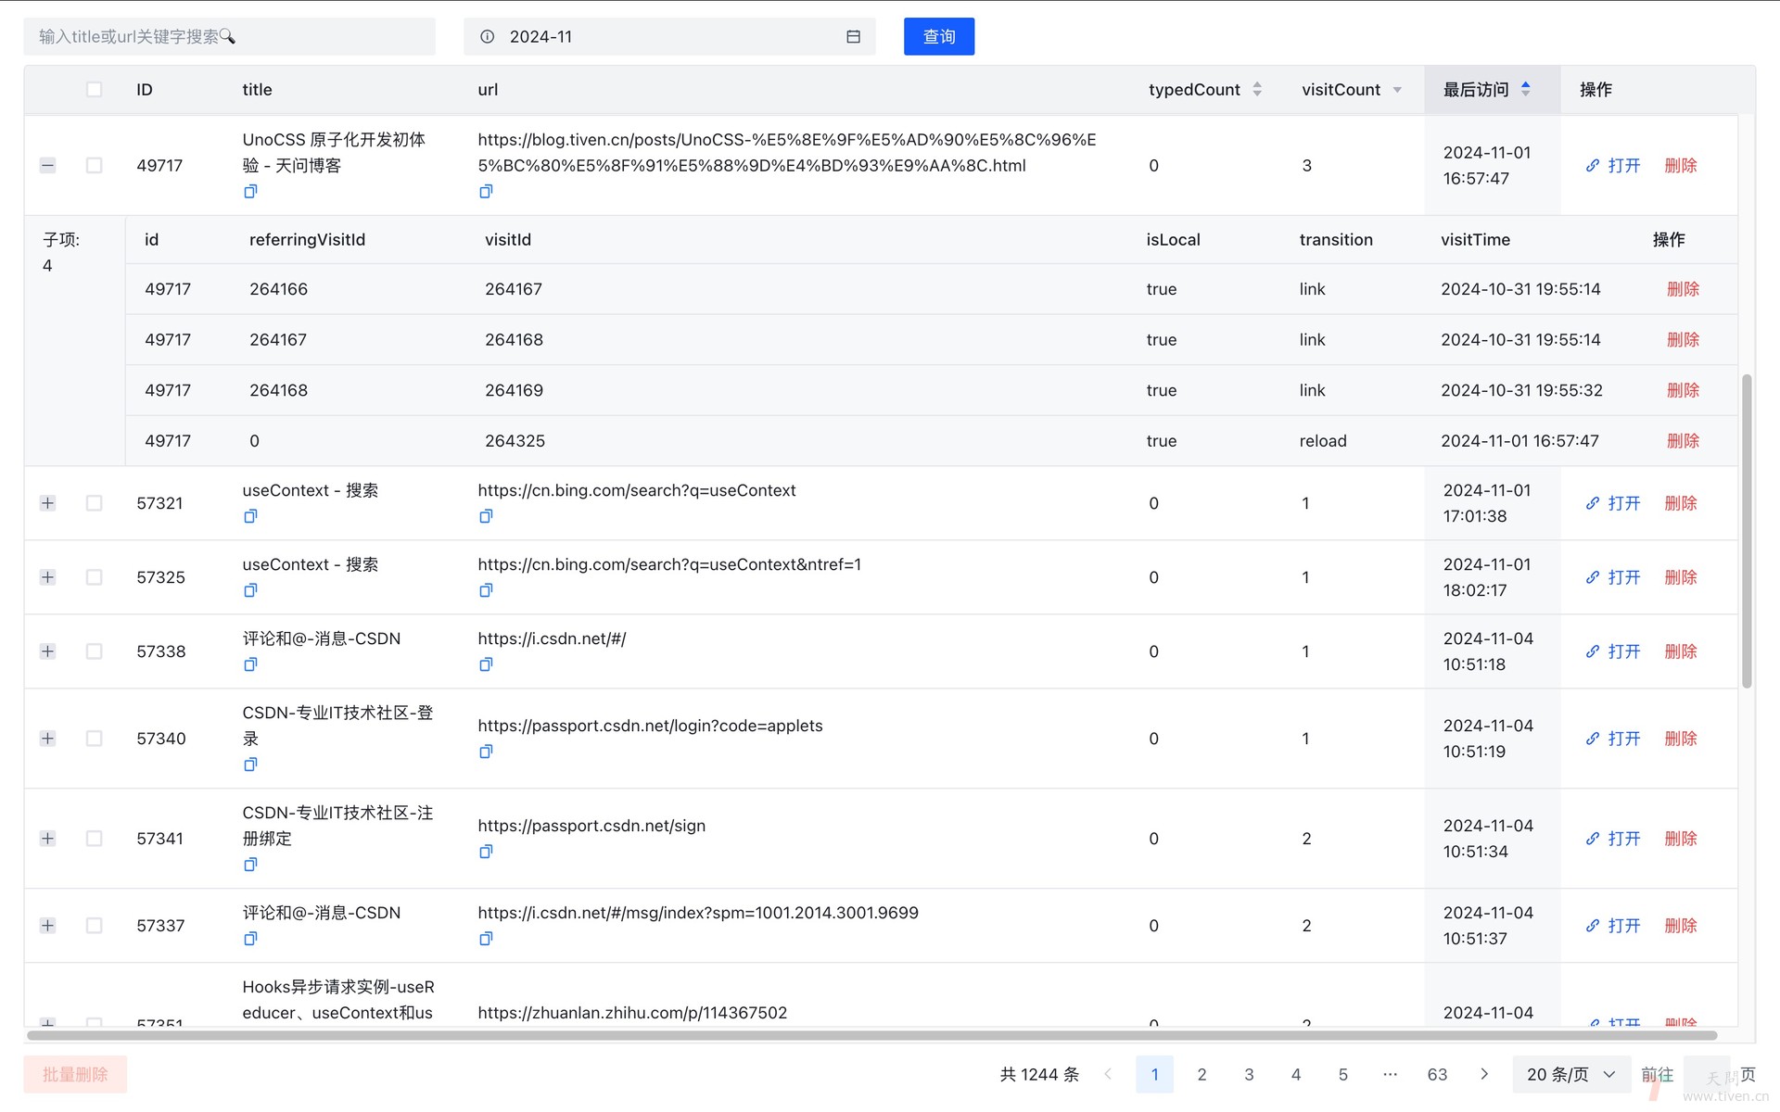Copy the passport.csdn.net/sign URL
The image size is (1780, 1112).
(486, 852)
